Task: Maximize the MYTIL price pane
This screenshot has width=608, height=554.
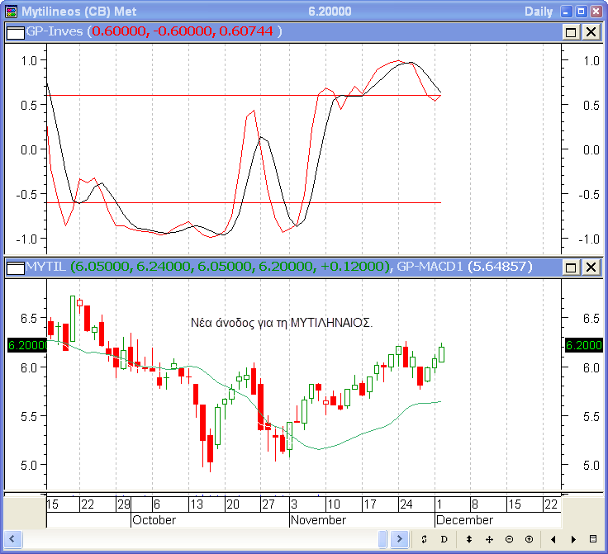Action: point(571,267)
